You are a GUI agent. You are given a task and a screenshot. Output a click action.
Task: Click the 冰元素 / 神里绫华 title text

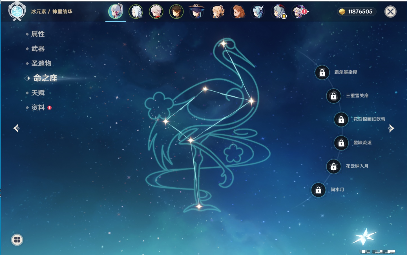coord(52,12)
